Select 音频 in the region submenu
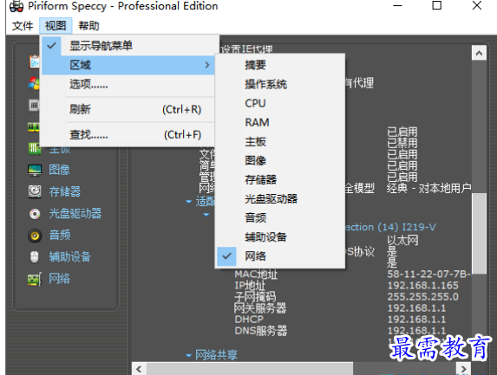 [x=280, y=217]
